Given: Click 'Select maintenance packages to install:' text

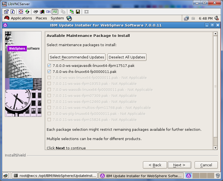Looking at the screenshot, I should tap(82, 45).
